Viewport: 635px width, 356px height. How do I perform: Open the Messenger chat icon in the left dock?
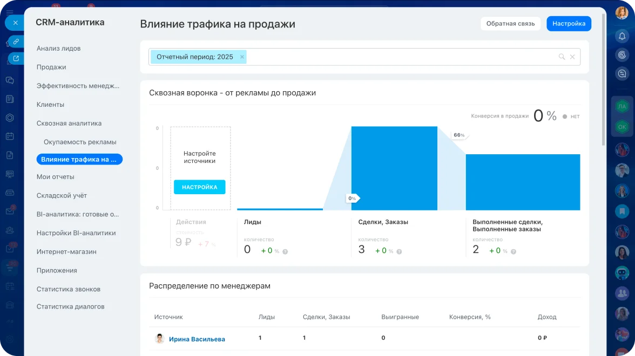(10, 80)
